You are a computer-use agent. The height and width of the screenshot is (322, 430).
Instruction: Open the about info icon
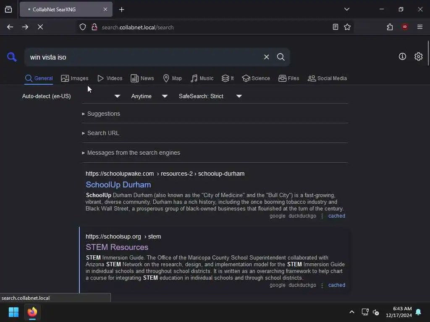[x=402, y=57]
